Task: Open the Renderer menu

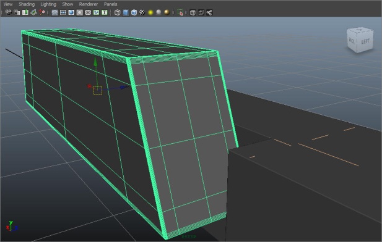Action: pos(88,4)
